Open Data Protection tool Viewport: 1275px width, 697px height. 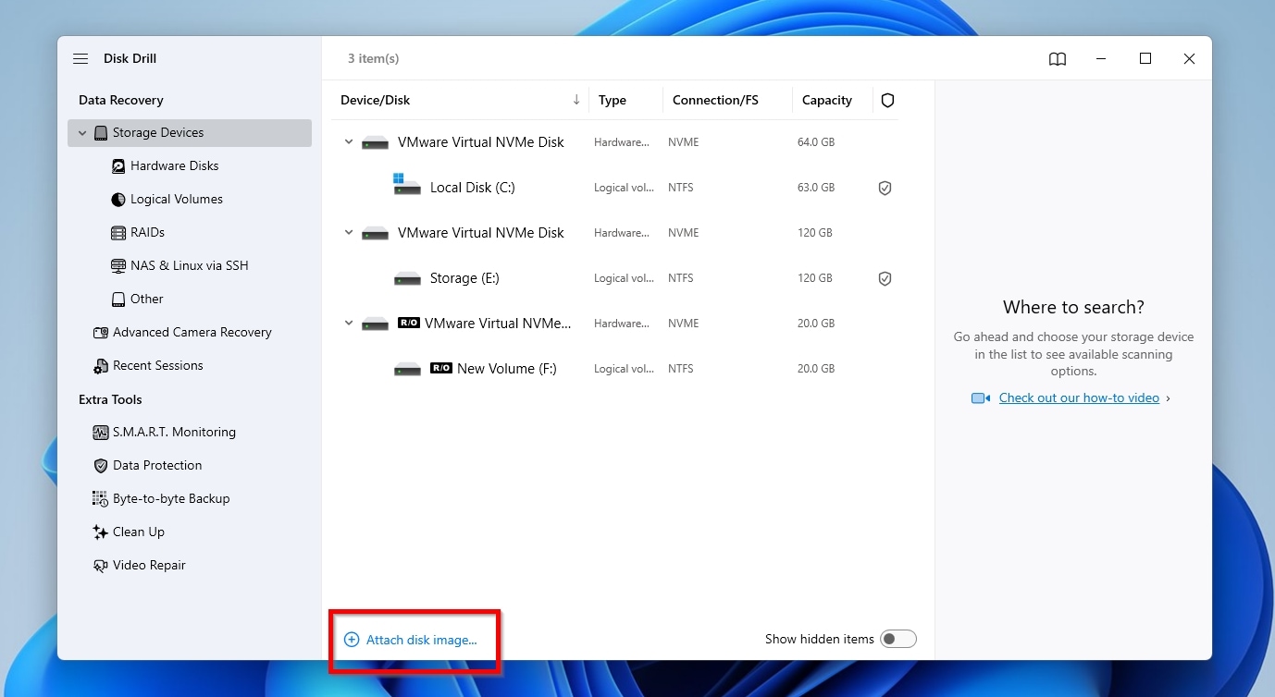tap(157, 466)
